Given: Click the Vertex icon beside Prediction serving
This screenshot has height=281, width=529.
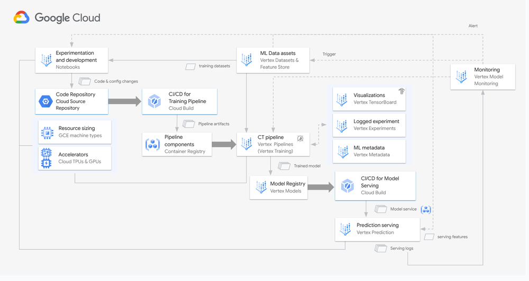Looking at the screenshot, I should tap(345, 229).
